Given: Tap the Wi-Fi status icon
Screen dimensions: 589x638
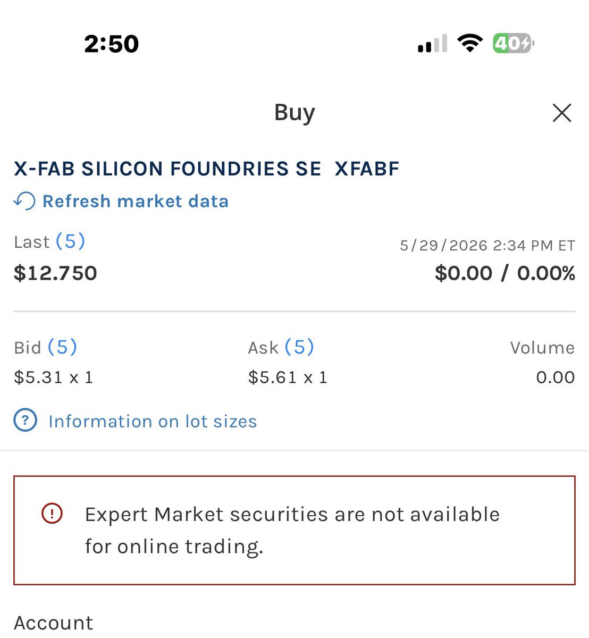Looking at the screenshot, I should click(470, 43).
